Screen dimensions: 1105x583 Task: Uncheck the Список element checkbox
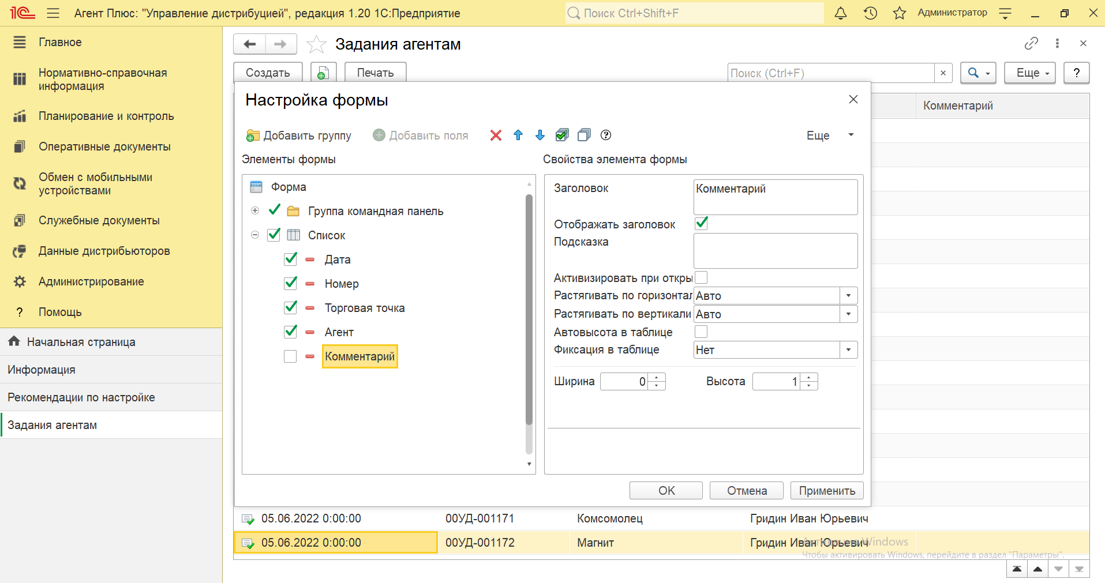pos(274,235)
